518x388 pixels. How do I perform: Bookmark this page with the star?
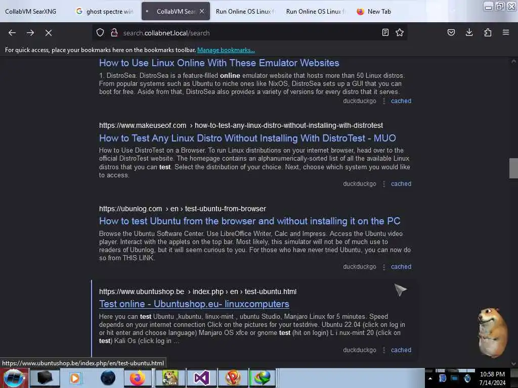coord(400,32)
